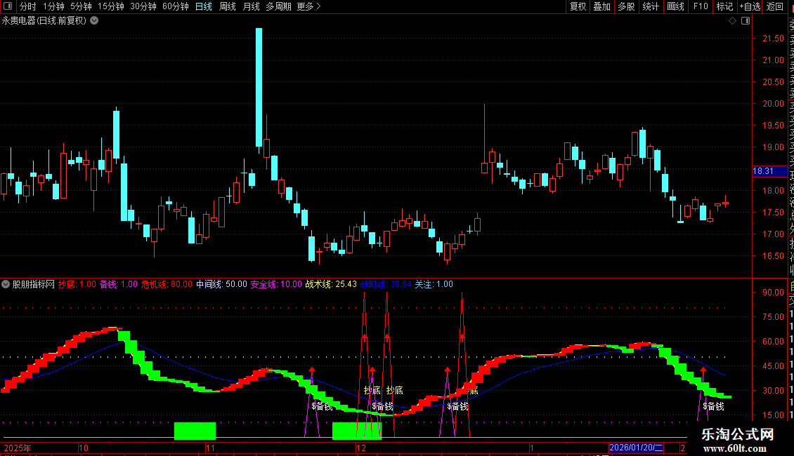Click the tall cyan candlestick at chart peak
The width and height of the screenshot is (794, 456).
(259, 87)
